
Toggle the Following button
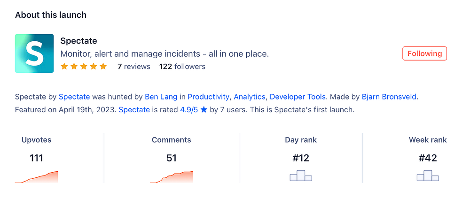(x=424, y=53)
